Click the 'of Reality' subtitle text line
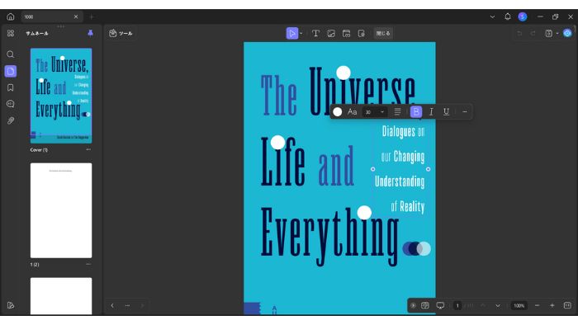 tap(408, 206)
